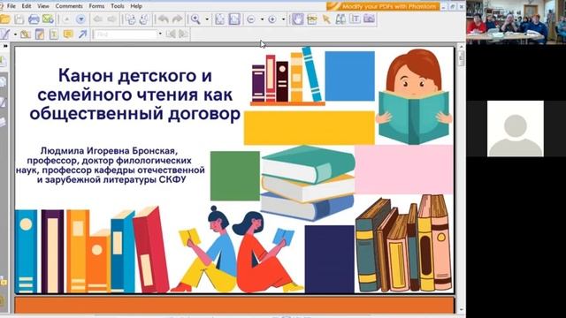The height and width of the screenshot is (318, 566).
Task: Select the magnifier zoom tool
Action: [x=195, y=19]
